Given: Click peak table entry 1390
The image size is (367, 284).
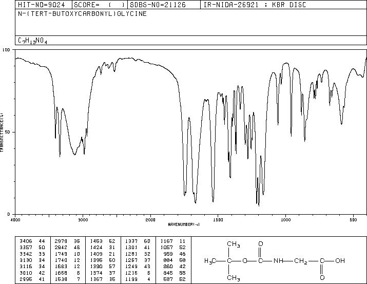Looking at the screenshot, I should click(96, 267).
